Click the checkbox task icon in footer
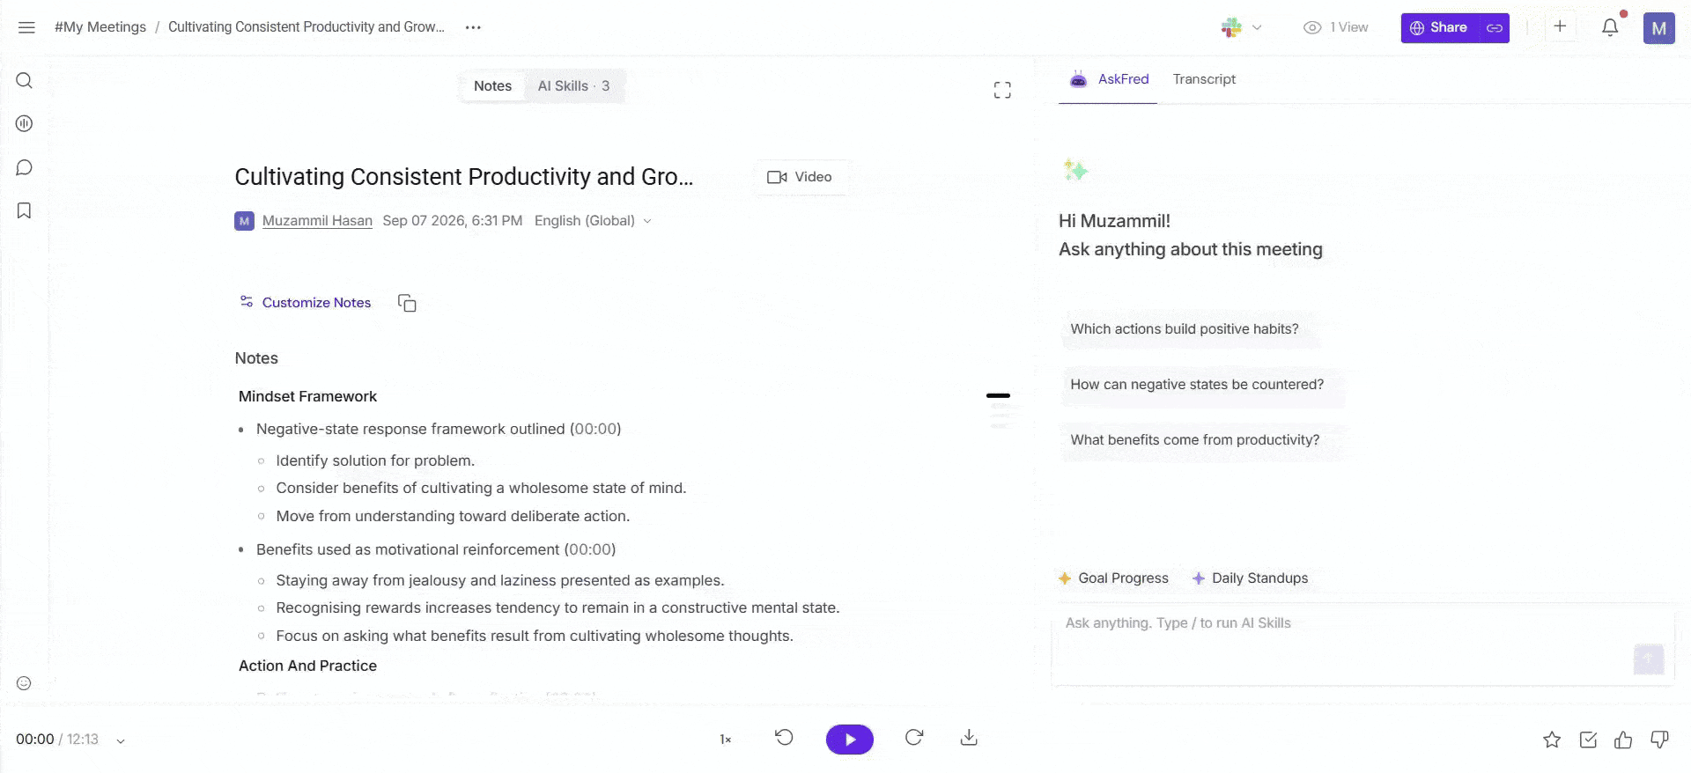 pos(1588,740)
